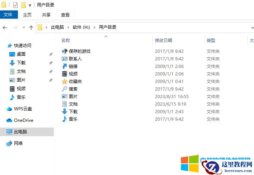Click the 文档 icon in file list
The image size is (254, 175).
[65, 104]
